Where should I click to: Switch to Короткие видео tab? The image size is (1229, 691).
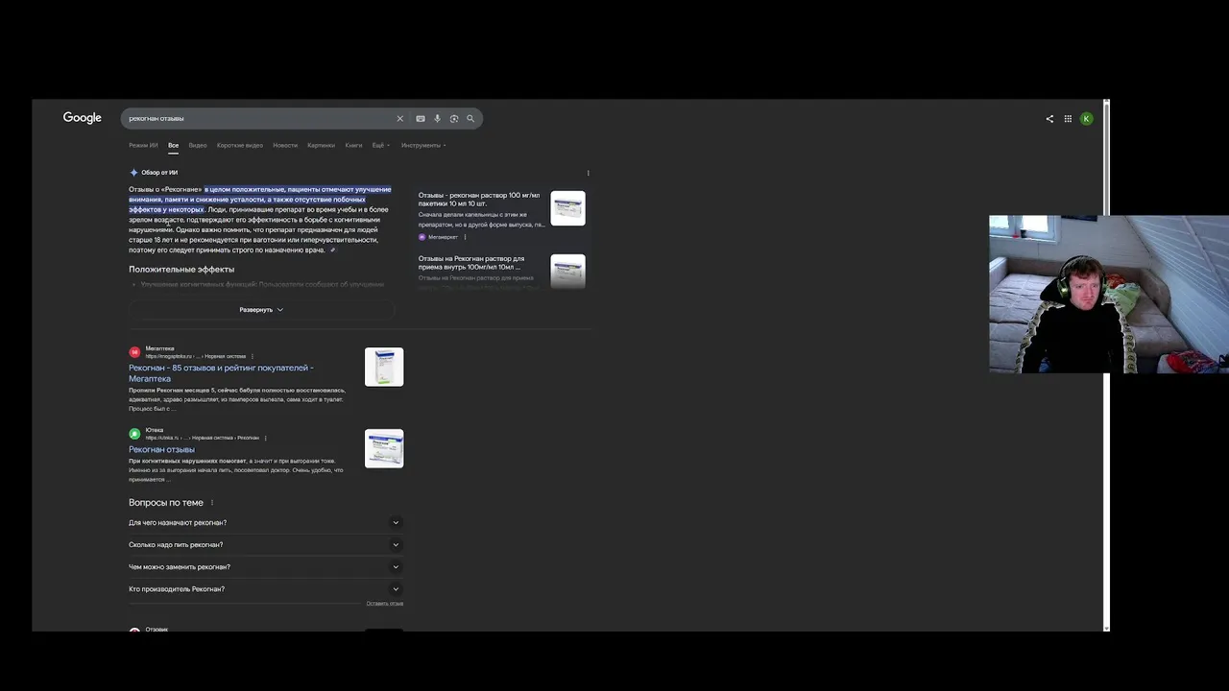tap(240, 146)
